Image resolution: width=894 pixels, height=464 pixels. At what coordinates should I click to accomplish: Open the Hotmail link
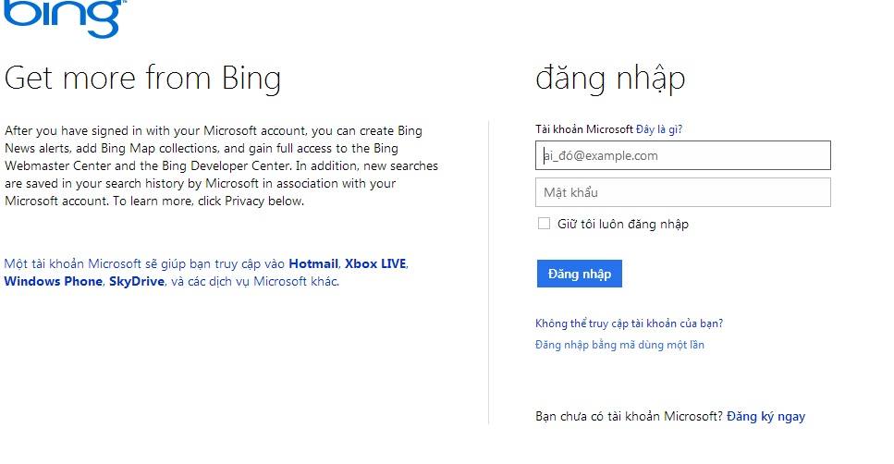313,264
